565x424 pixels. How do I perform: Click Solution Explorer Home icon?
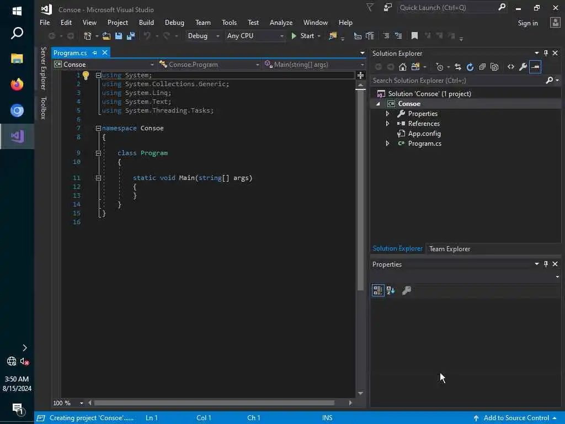(x=403, y=67)
